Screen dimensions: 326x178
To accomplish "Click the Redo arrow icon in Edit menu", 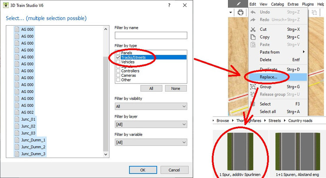I will 253,20.
